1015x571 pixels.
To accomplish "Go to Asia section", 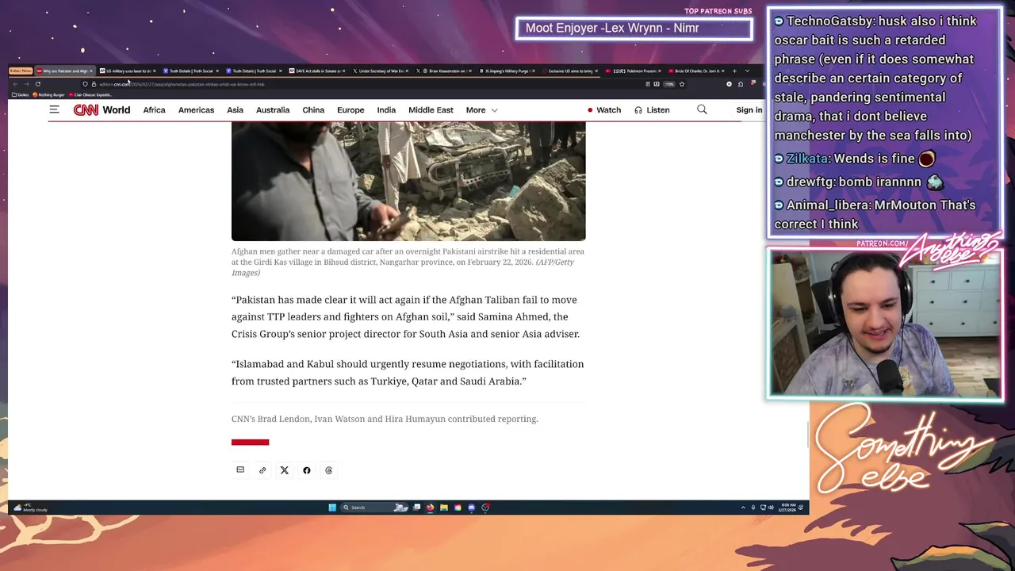I will click(235, 110).
